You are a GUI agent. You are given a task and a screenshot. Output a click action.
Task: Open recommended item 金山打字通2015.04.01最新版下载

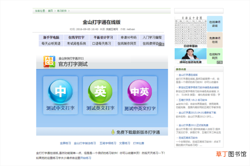(x=197, y=113)
